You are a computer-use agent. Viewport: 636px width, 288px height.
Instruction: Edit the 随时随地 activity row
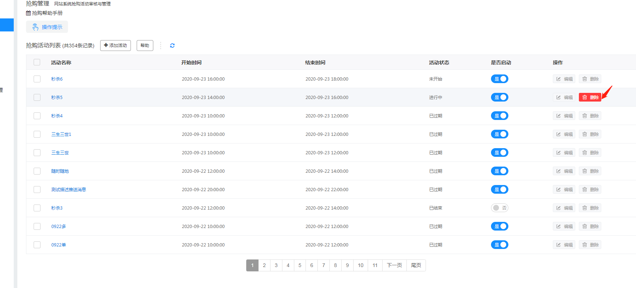(x=564, y=171)
